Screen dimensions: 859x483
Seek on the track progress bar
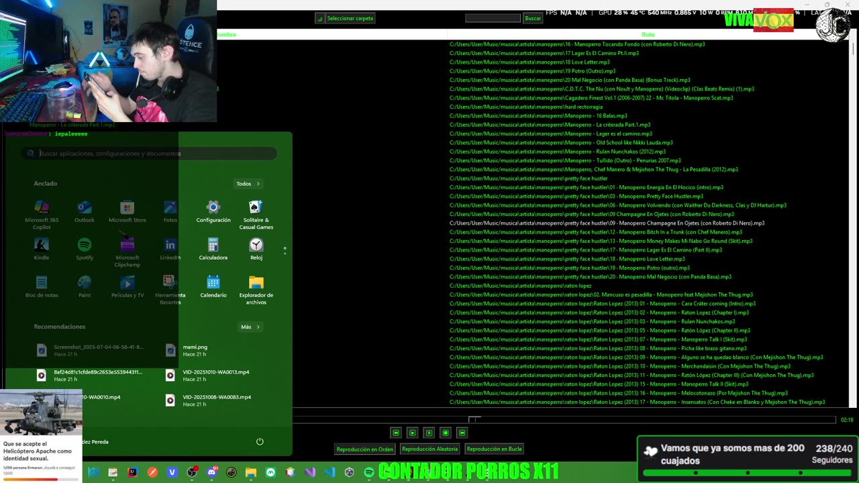pos(565,419)
